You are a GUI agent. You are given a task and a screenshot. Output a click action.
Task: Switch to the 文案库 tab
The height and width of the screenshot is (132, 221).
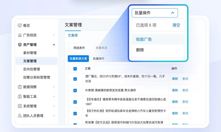tap(73, 36)
